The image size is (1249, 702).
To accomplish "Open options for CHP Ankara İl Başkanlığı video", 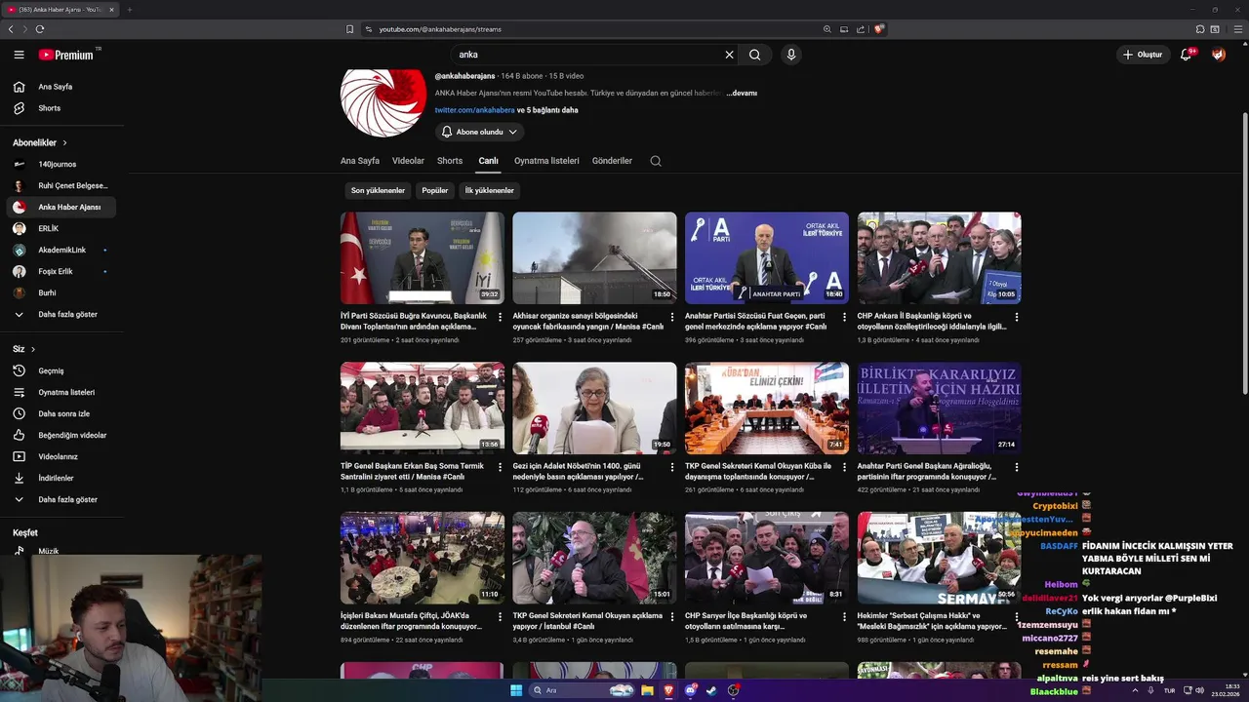I will click(1017, 317).
